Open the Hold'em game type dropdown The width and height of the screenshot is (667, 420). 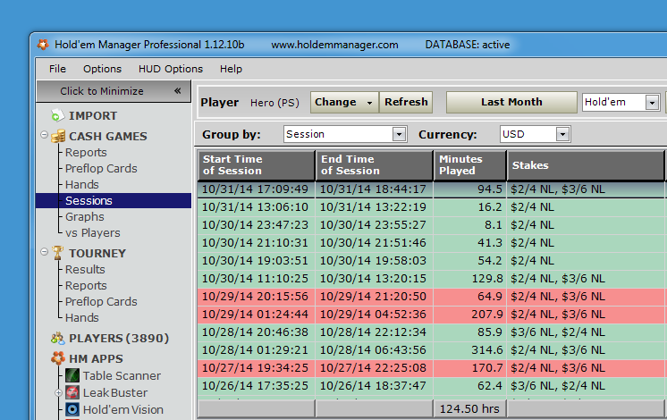[652, 102]
